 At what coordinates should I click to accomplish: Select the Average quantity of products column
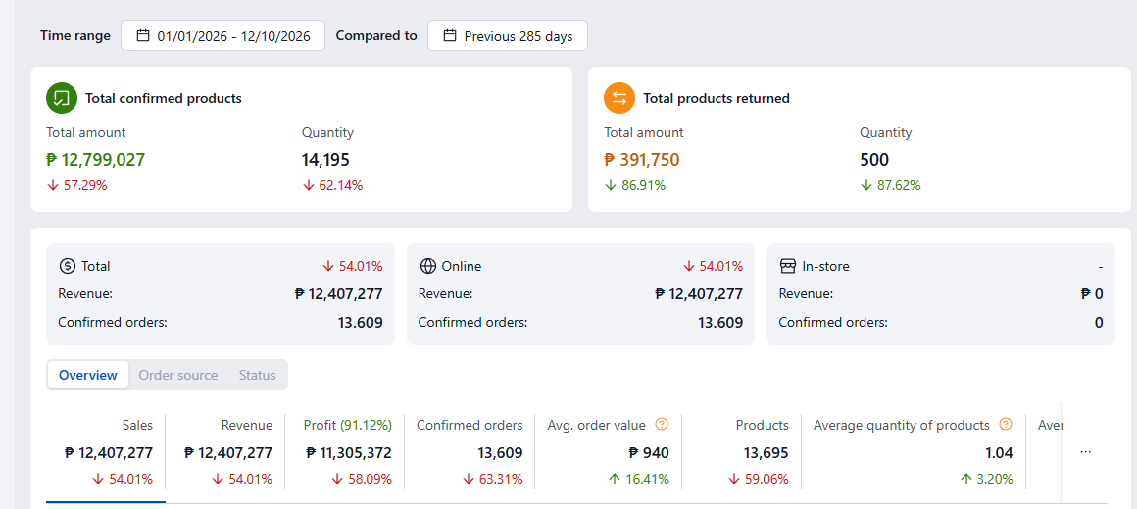(x=913, y=452)
